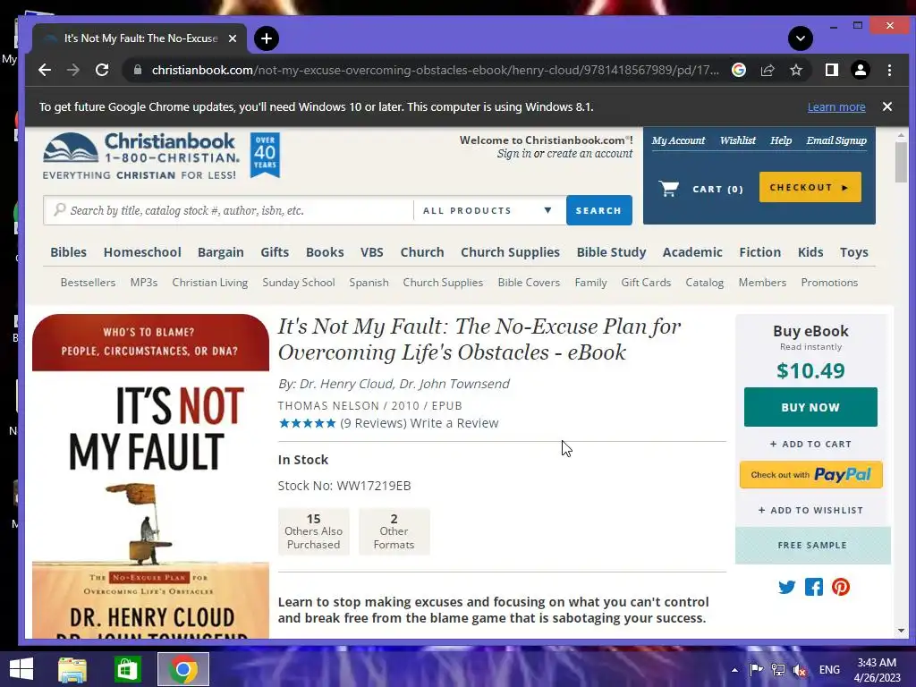This screenshot has height=687, width=916.
Task: Open the Toys menu
Action: (x=854, y=252)
